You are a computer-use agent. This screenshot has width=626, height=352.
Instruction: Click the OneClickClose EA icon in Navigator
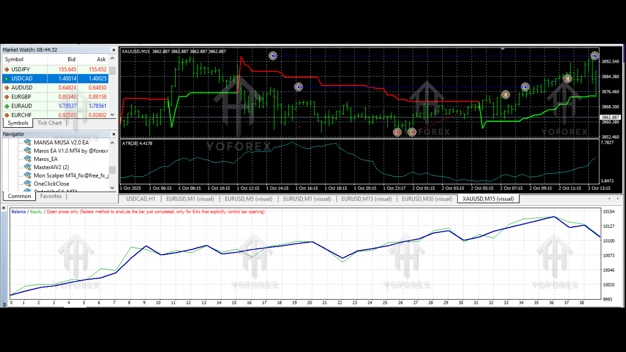tap(28, 183)
